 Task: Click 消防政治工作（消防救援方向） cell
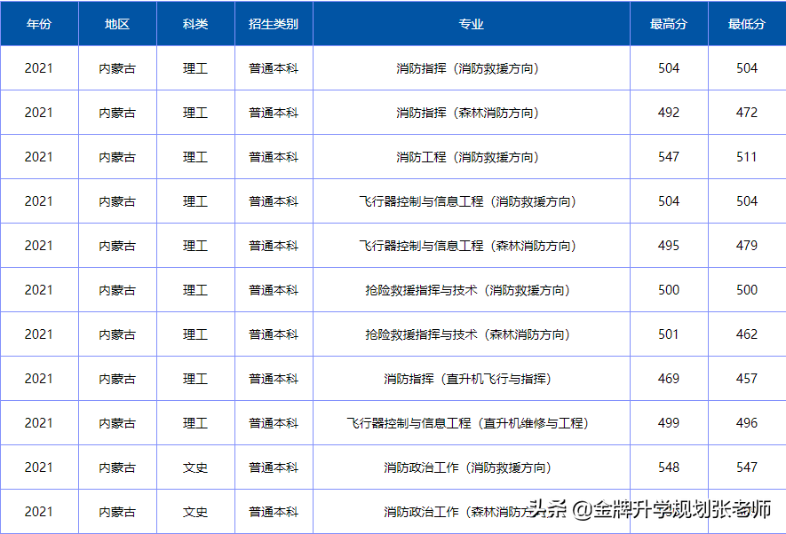(x=470, y=467)
